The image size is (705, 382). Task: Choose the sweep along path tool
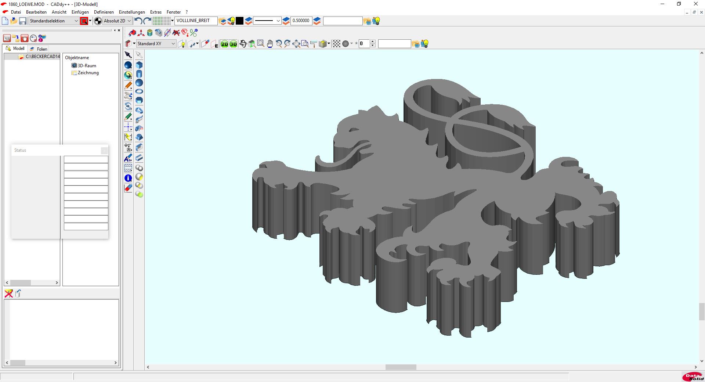(139, 119)
